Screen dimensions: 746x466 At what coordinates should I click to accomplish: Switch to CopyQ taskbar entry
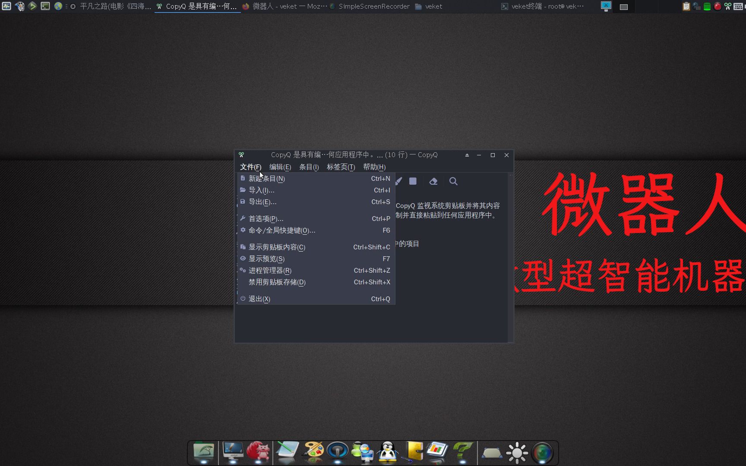click(x=197, y=6)
